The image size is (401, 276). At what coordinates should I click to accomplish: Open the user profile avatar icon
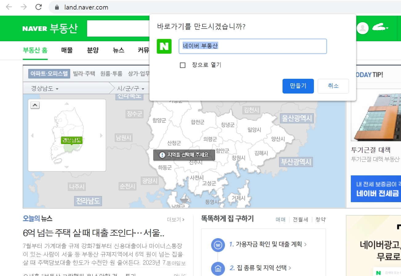click(363, 28)
